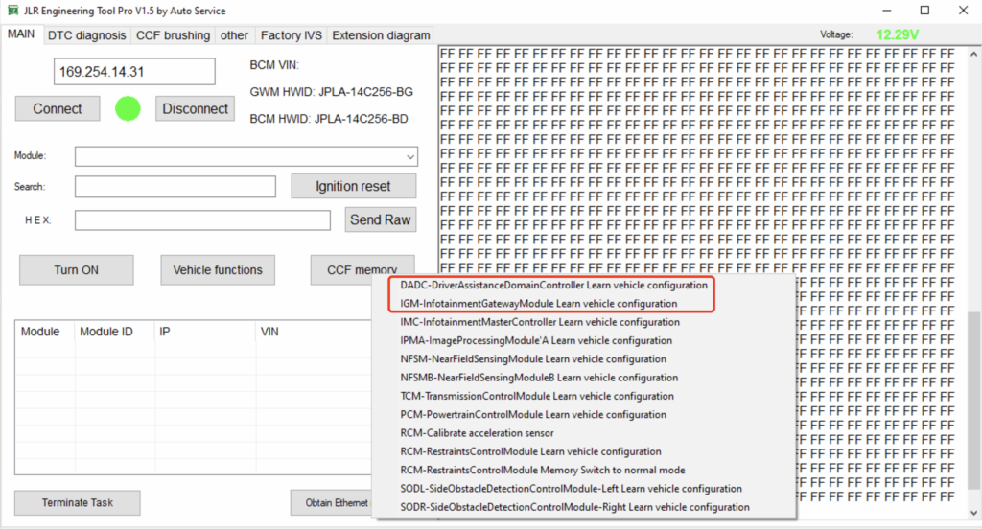Select IGM-InfotainmentGatewayModule Learn vehicle configuration

tap(538, 303)
